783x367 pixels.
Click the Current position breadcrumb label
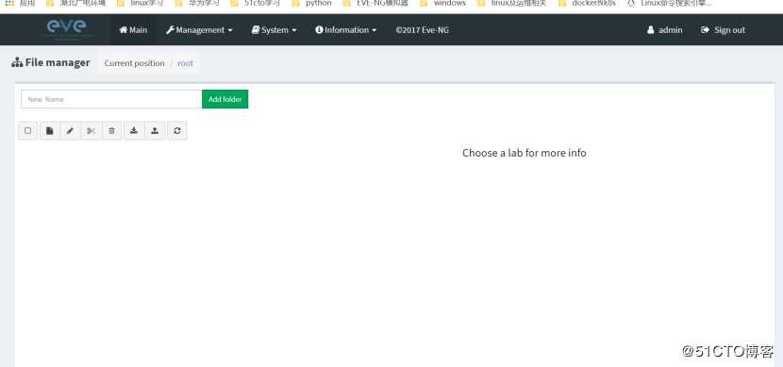click(134, 63)
